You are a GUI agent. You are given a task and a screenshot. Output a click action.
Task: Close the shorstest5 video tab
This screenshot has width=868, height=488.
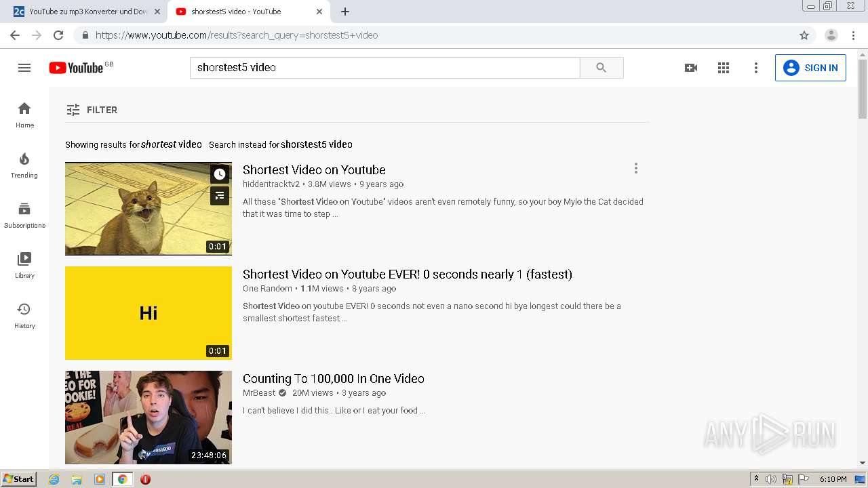point(319,12)
